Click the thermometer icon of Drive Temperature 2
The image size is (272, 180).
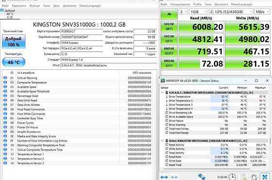pyautogui.click(x=167, y=100)
